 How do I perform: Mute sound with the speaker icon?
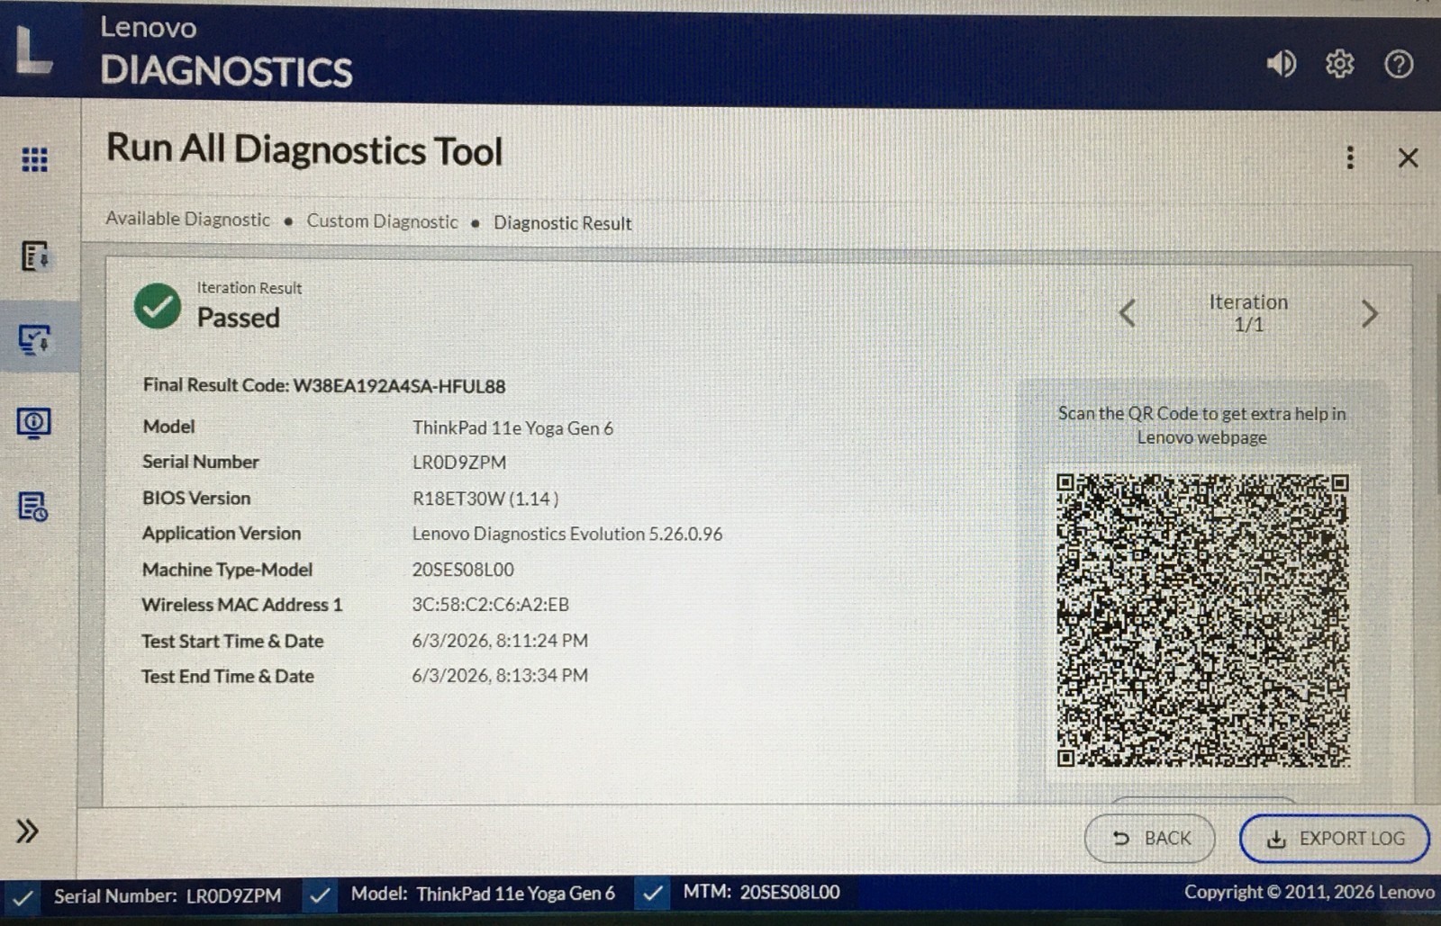coord(1281,64)
